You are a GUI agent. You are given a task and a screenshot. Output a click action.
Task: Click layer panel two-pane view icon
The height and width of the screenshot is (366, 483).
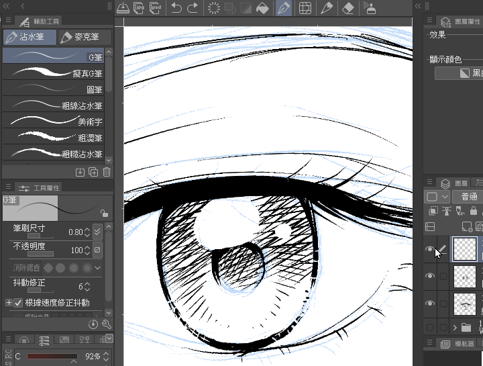tap(430, 226)
